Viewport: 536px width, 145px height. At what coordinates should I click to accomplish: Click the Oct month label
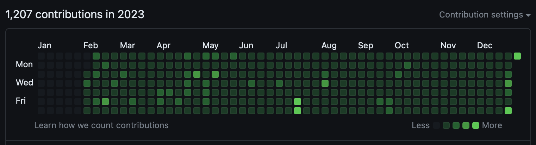coord(402,46)
